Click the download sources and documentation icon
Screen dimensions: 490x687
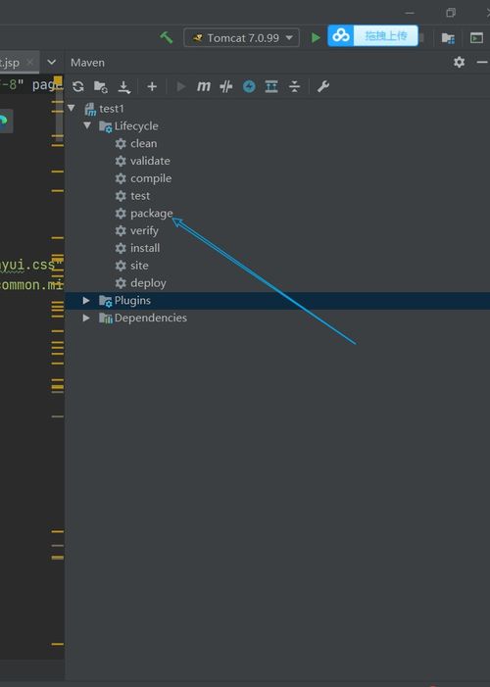(124, 87)
